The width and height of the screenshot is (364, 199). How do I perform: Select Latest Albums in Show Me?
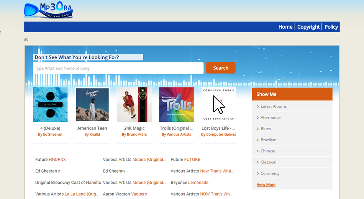click(274, 106)
